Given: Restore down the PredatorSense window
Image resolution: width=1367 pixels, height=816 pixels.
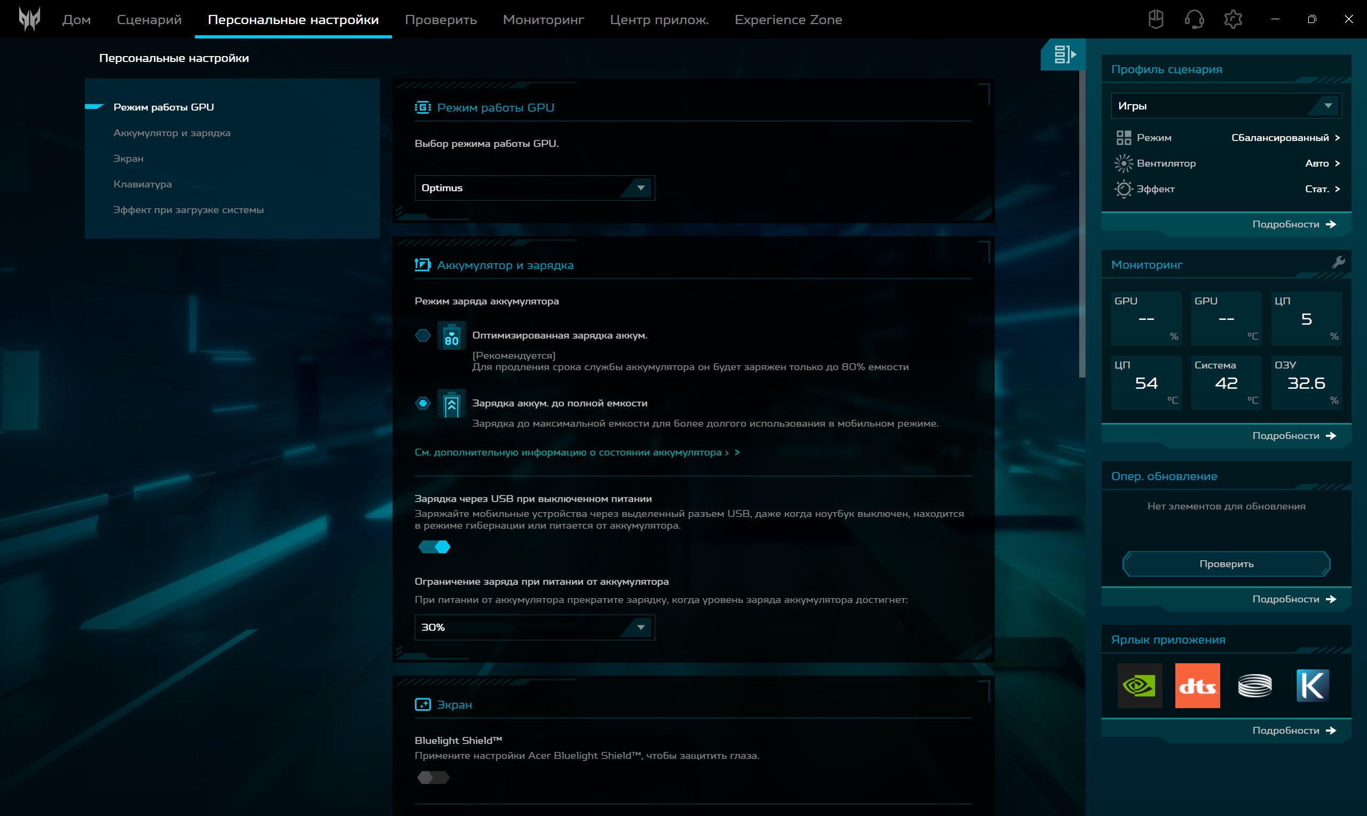Looking at the screenshot, I should [1312, 19].
